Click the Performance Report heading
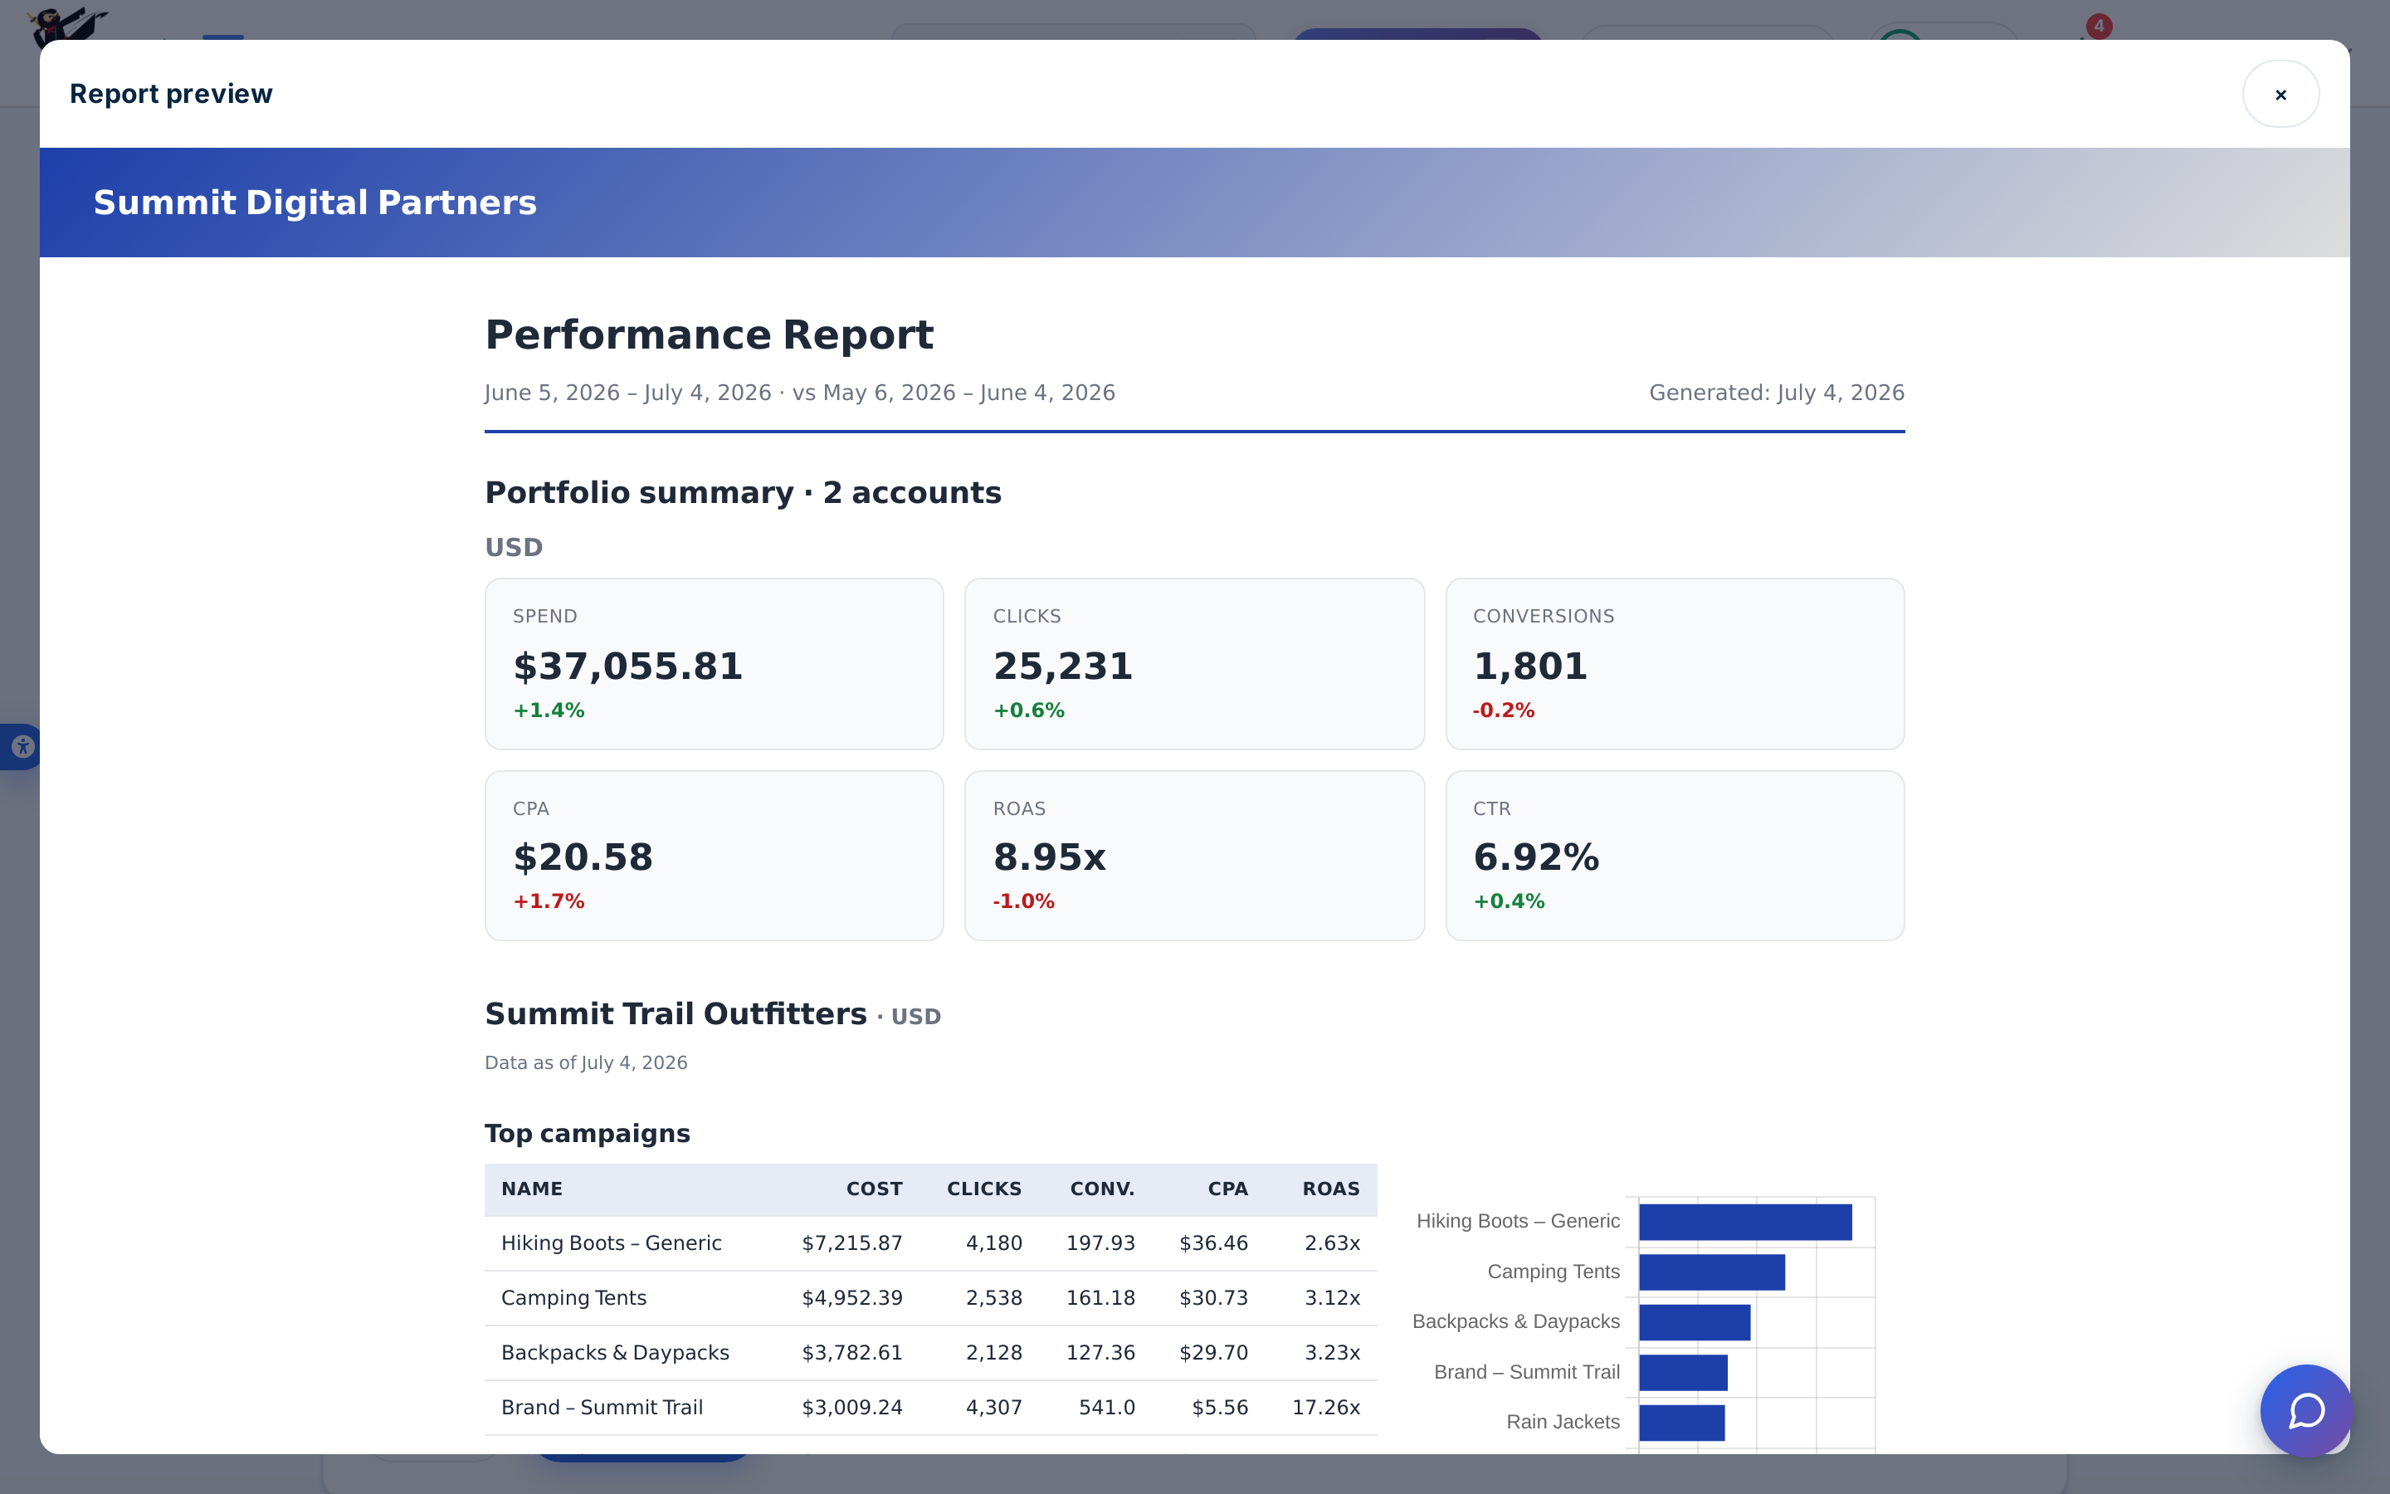The height and width of the screenshot is (1494, 2390). (709, 335)
